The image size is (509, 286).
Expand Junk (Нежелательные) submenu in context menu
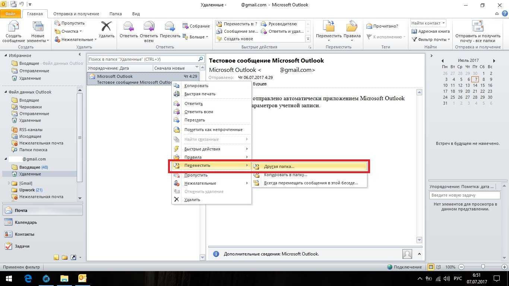click(211, 183)
